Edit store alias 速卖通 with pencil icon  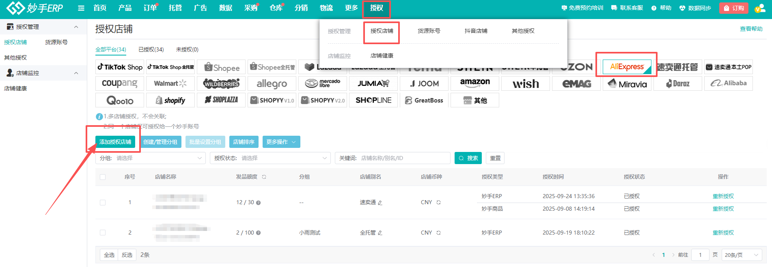[x=380, y=203]
